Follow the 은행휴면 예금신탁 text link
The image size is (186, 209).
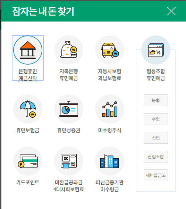(x=27, y=75)
